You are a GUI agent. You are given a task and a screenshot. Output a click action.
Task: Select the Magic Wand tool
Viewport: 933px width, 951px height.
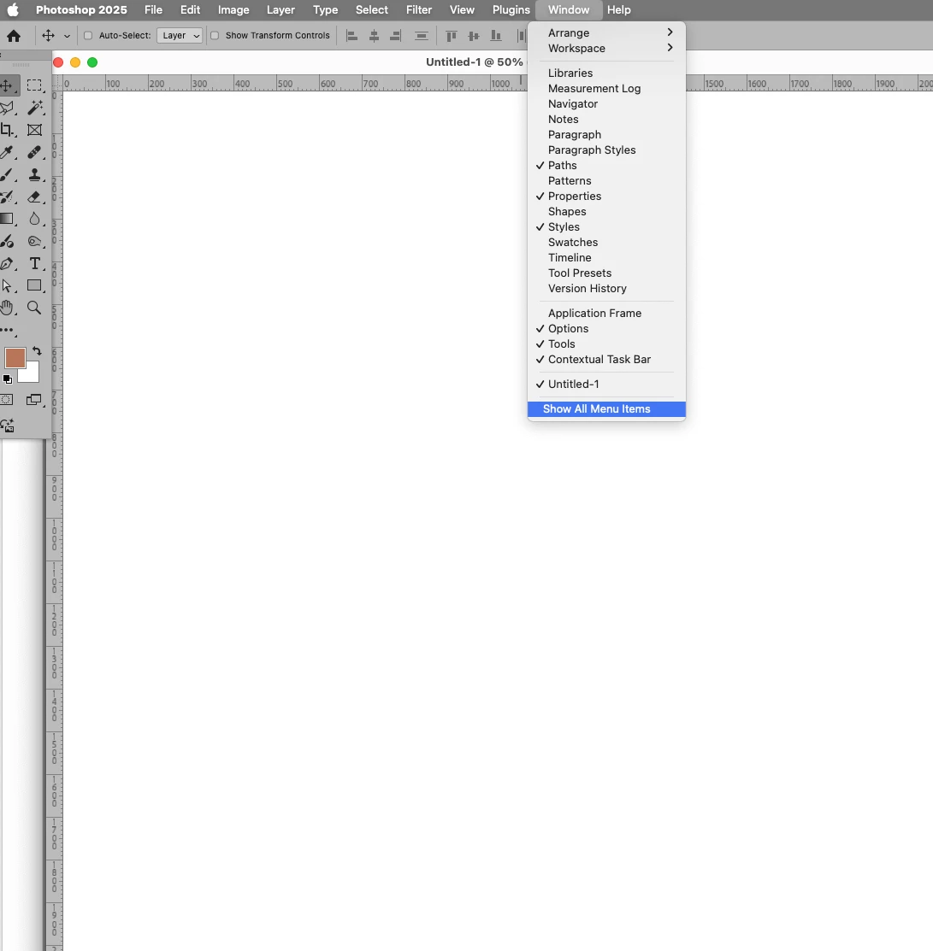pyautogui.click(x=34, y=108)
